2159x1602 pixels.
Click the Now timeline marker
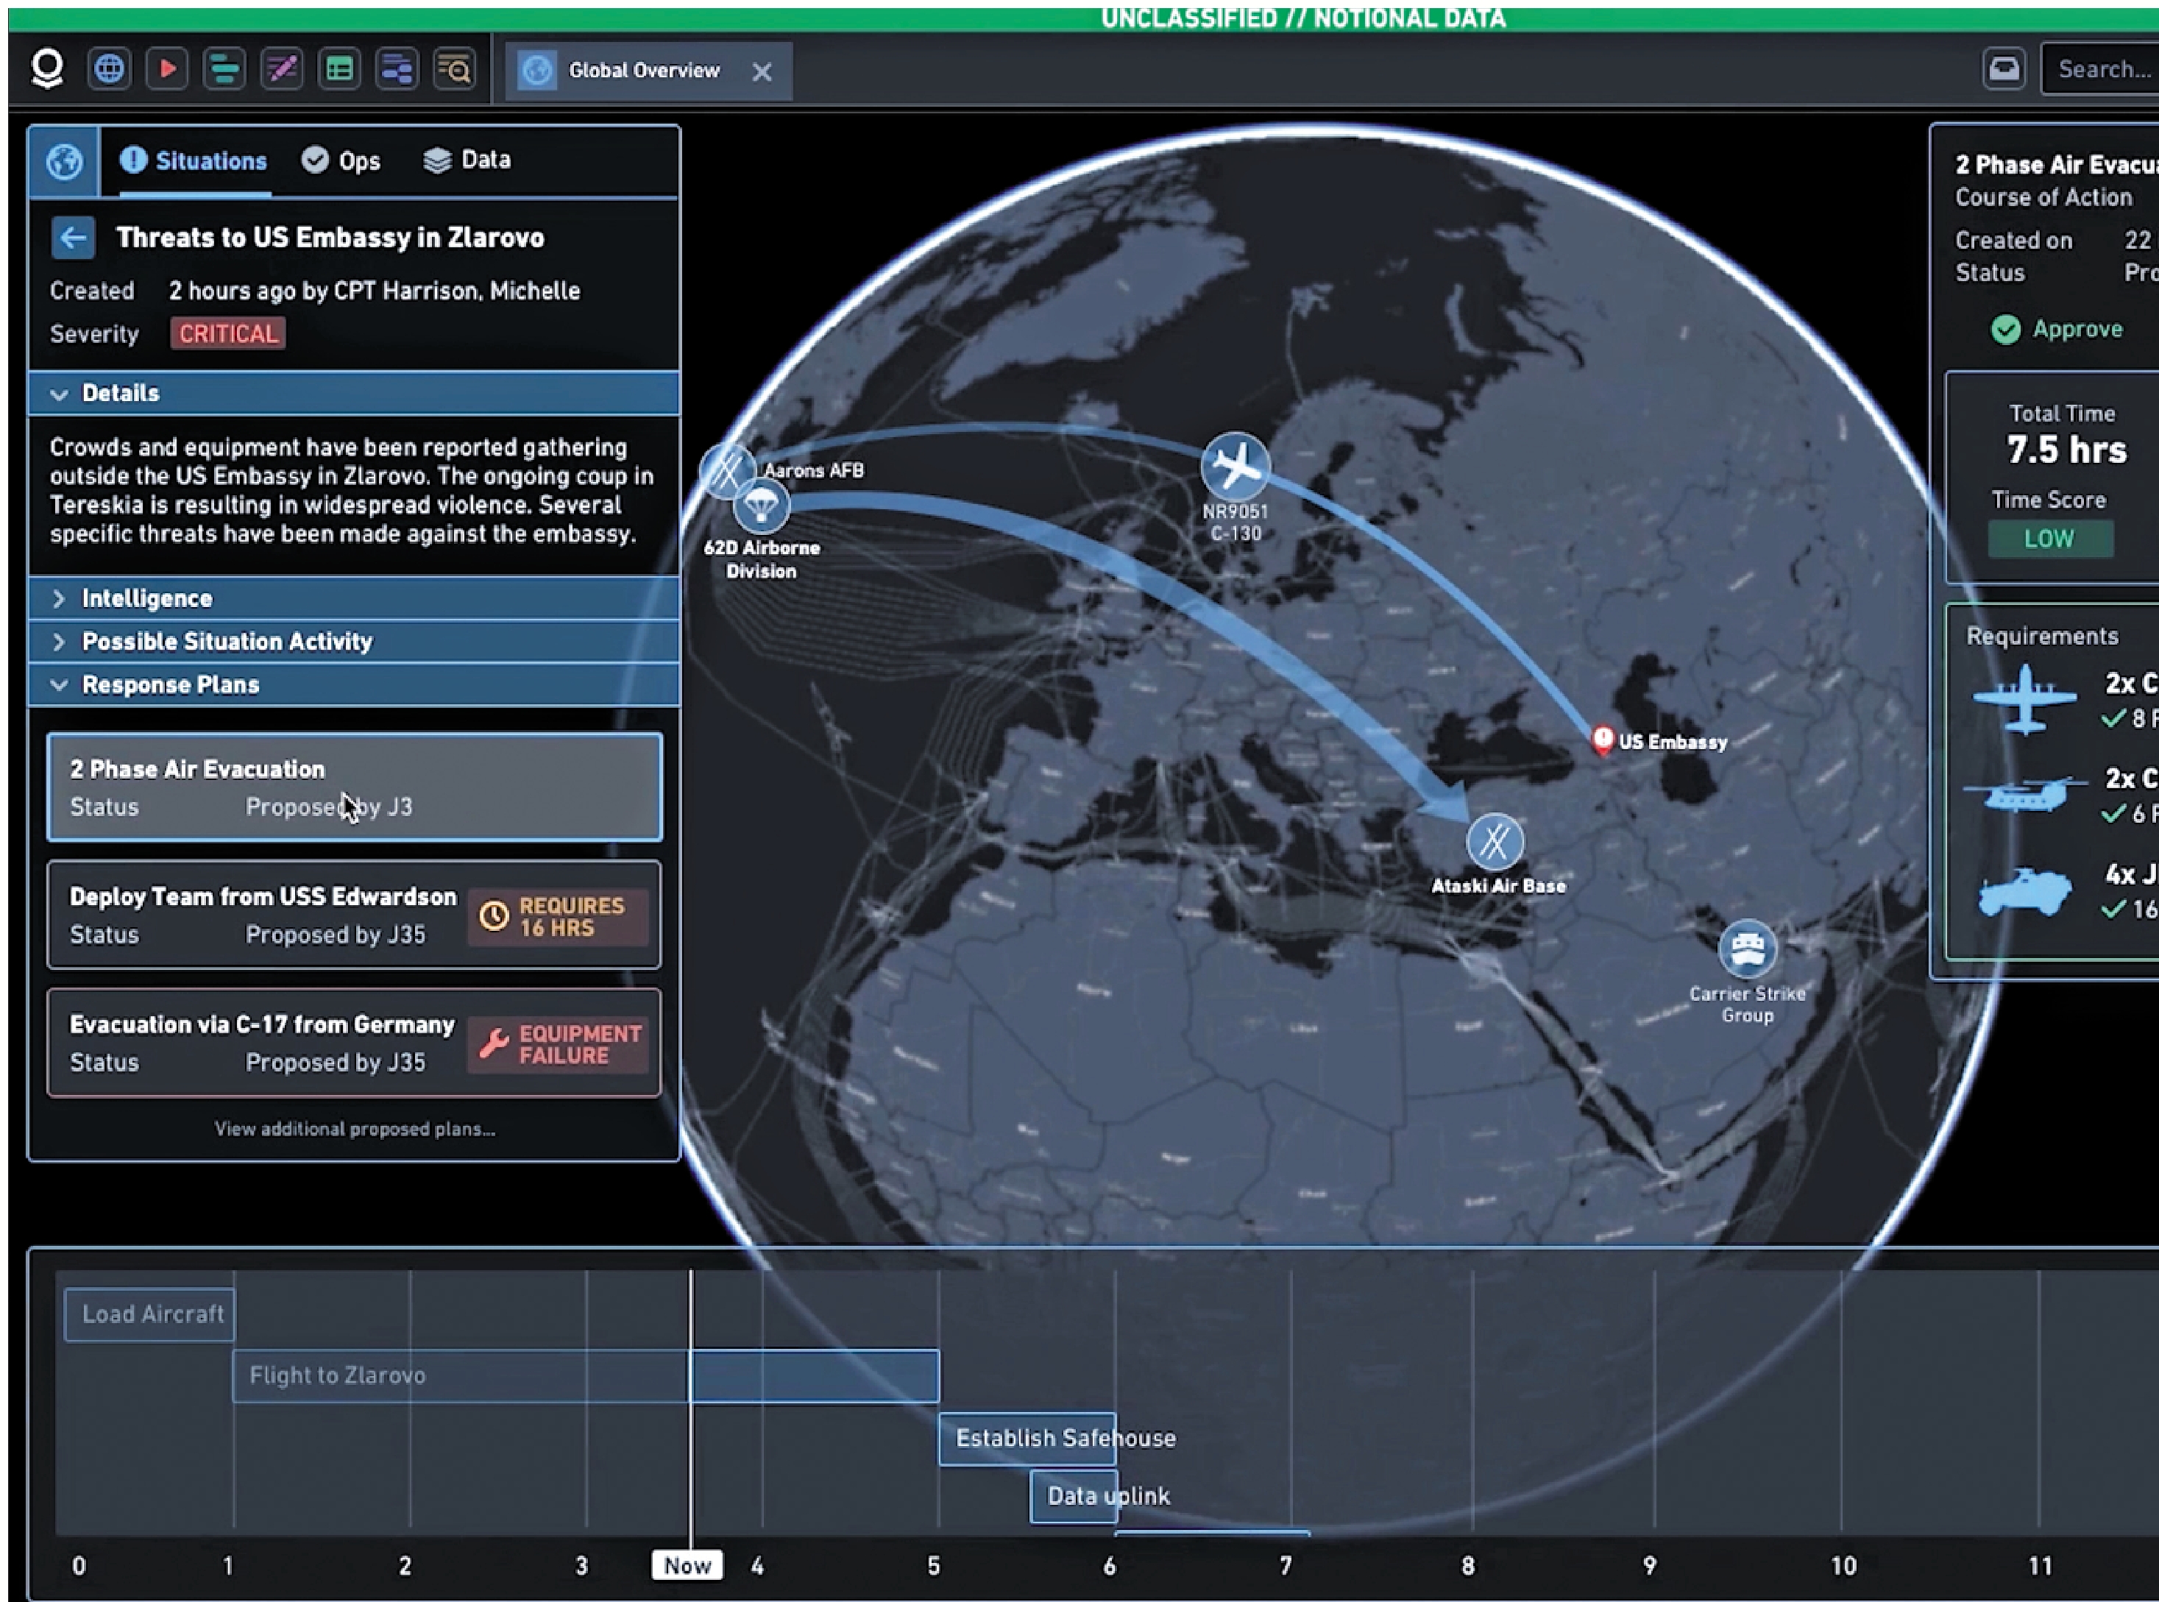pyautogui.click(x=687, y=1565)
